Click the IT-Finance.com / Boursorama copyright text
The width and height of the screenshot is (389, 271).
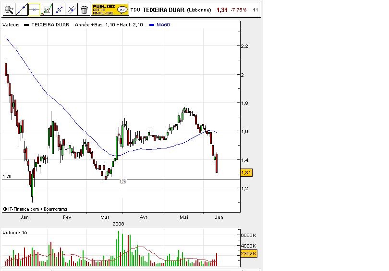pos(35,209)
